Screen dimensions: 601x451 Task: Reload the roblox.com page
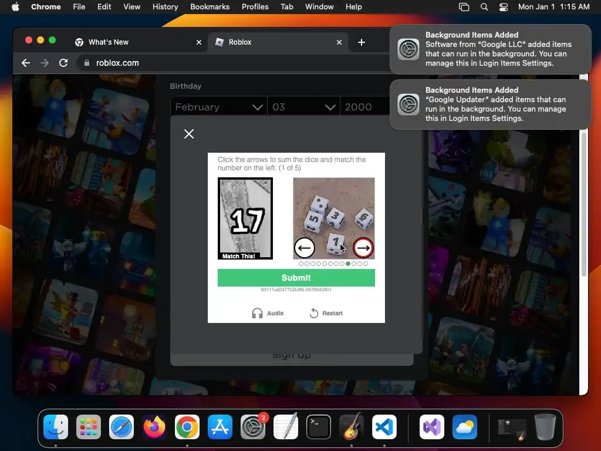point(63,63)
